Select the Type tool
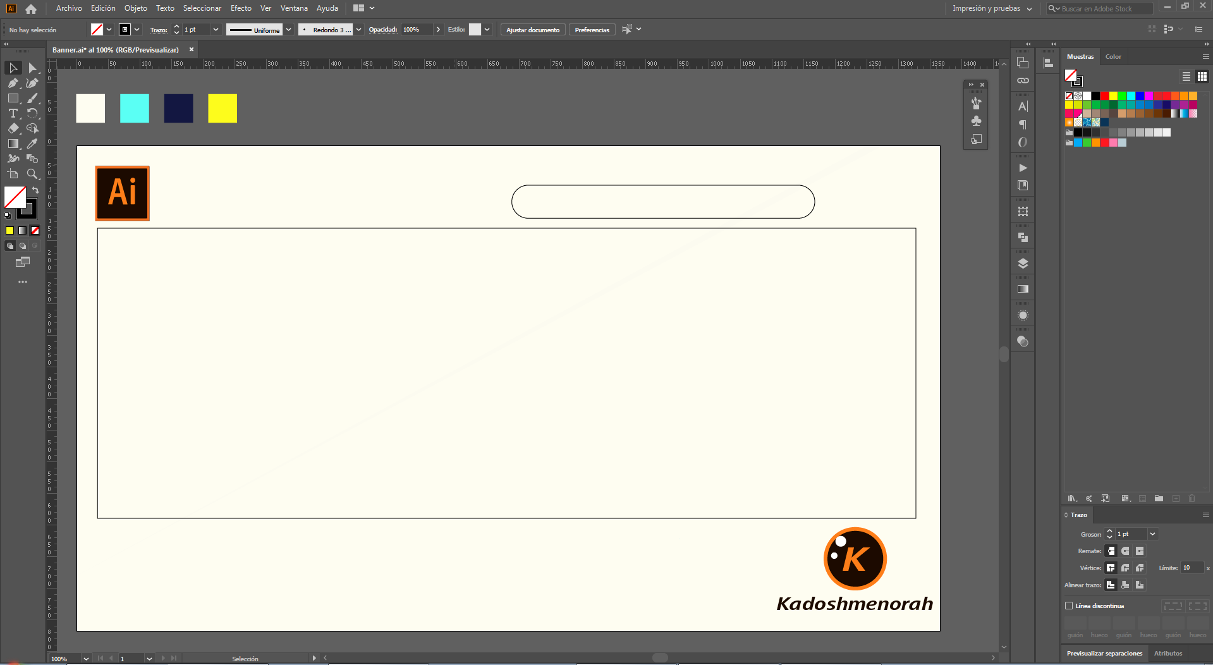Viewport: 1213px width, 665px height. coord(13,113)
